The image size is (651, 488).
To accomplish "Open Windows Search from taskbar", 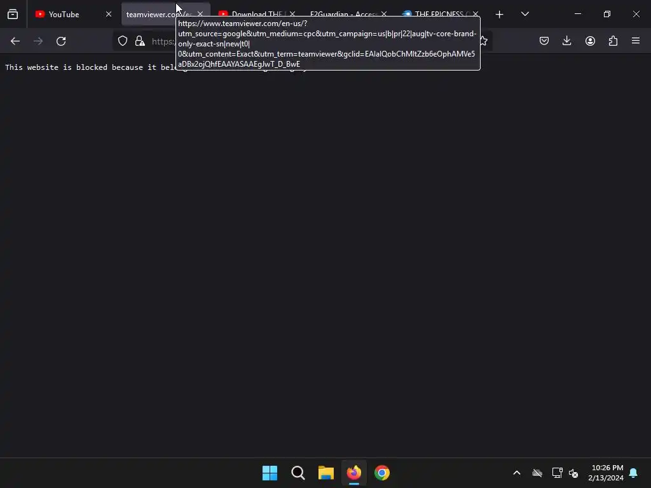I will pyautogui.click(x=298, y=473).
